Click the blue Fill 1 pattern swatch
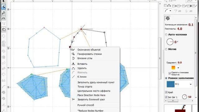Image resolution: width=199 pixels, height=112 pixels. [x=170, y=84]
